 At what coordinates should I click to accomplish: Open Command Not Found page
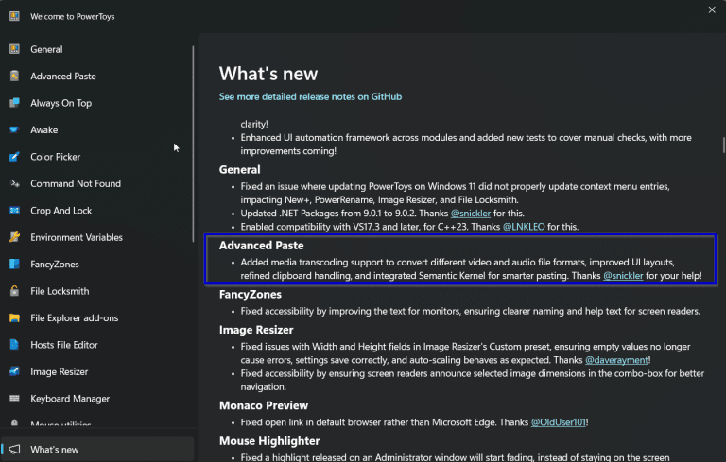point(96,183)
